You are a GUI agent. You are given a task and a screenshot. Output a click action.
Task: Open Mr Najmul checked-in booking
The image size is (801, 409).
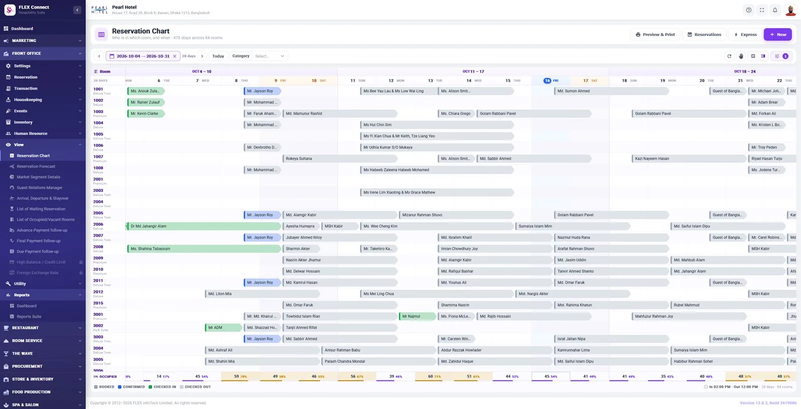click(418, 316)
